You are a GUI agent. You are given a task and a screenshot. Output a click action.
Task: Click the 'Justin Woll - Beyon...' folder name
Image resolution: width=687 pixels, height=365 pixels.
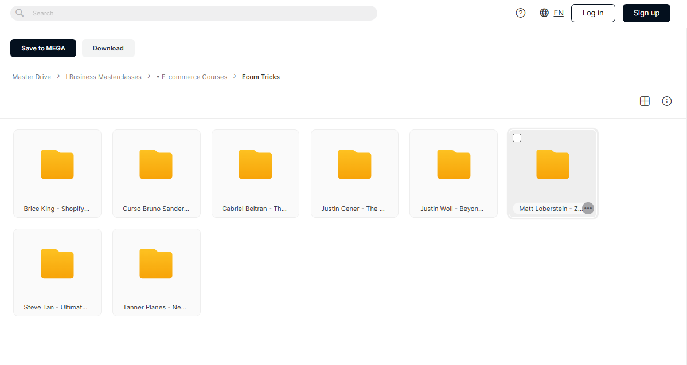(x=452, y=209)
